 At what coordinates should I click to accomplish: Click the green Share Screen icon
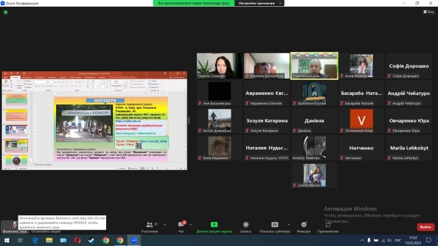point(214,225)
